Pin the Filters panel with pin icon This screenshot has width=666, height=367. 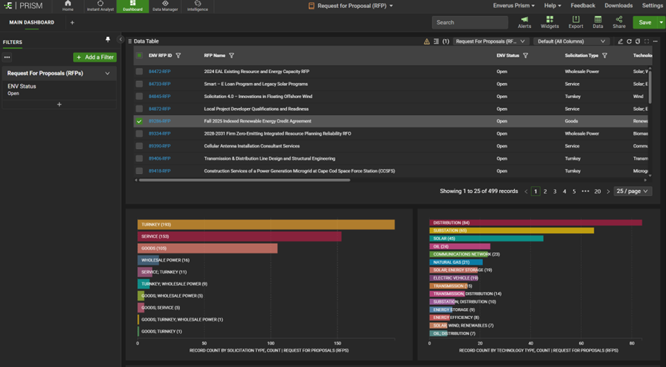click(x=108, y=40)
